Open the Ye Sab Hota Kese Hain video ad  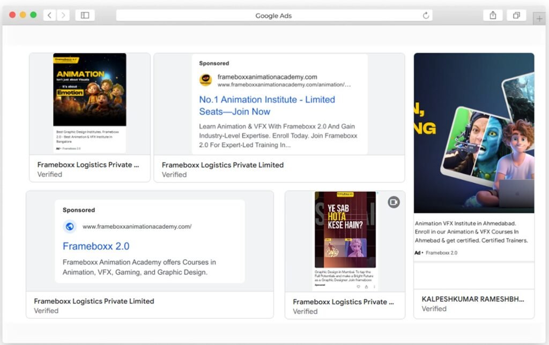345,229
